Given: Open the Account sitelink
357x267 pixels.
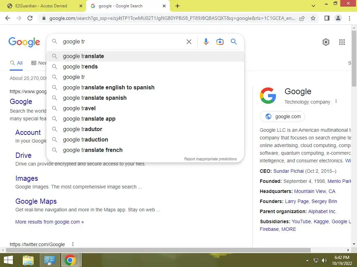Looking at the screenshot, I should click(x=28, y=132).
